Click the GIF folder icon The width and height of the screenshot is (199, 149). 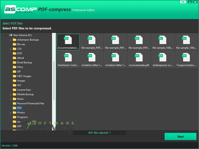pyautogui.click(x=14, y=72)
